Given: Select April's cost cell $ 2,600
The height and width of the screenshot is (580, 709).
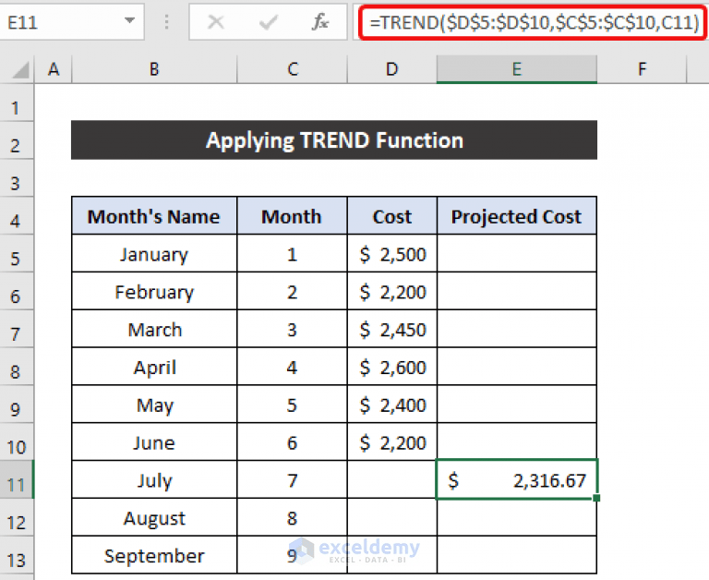Looking at the screenshot, I should 392,367.
